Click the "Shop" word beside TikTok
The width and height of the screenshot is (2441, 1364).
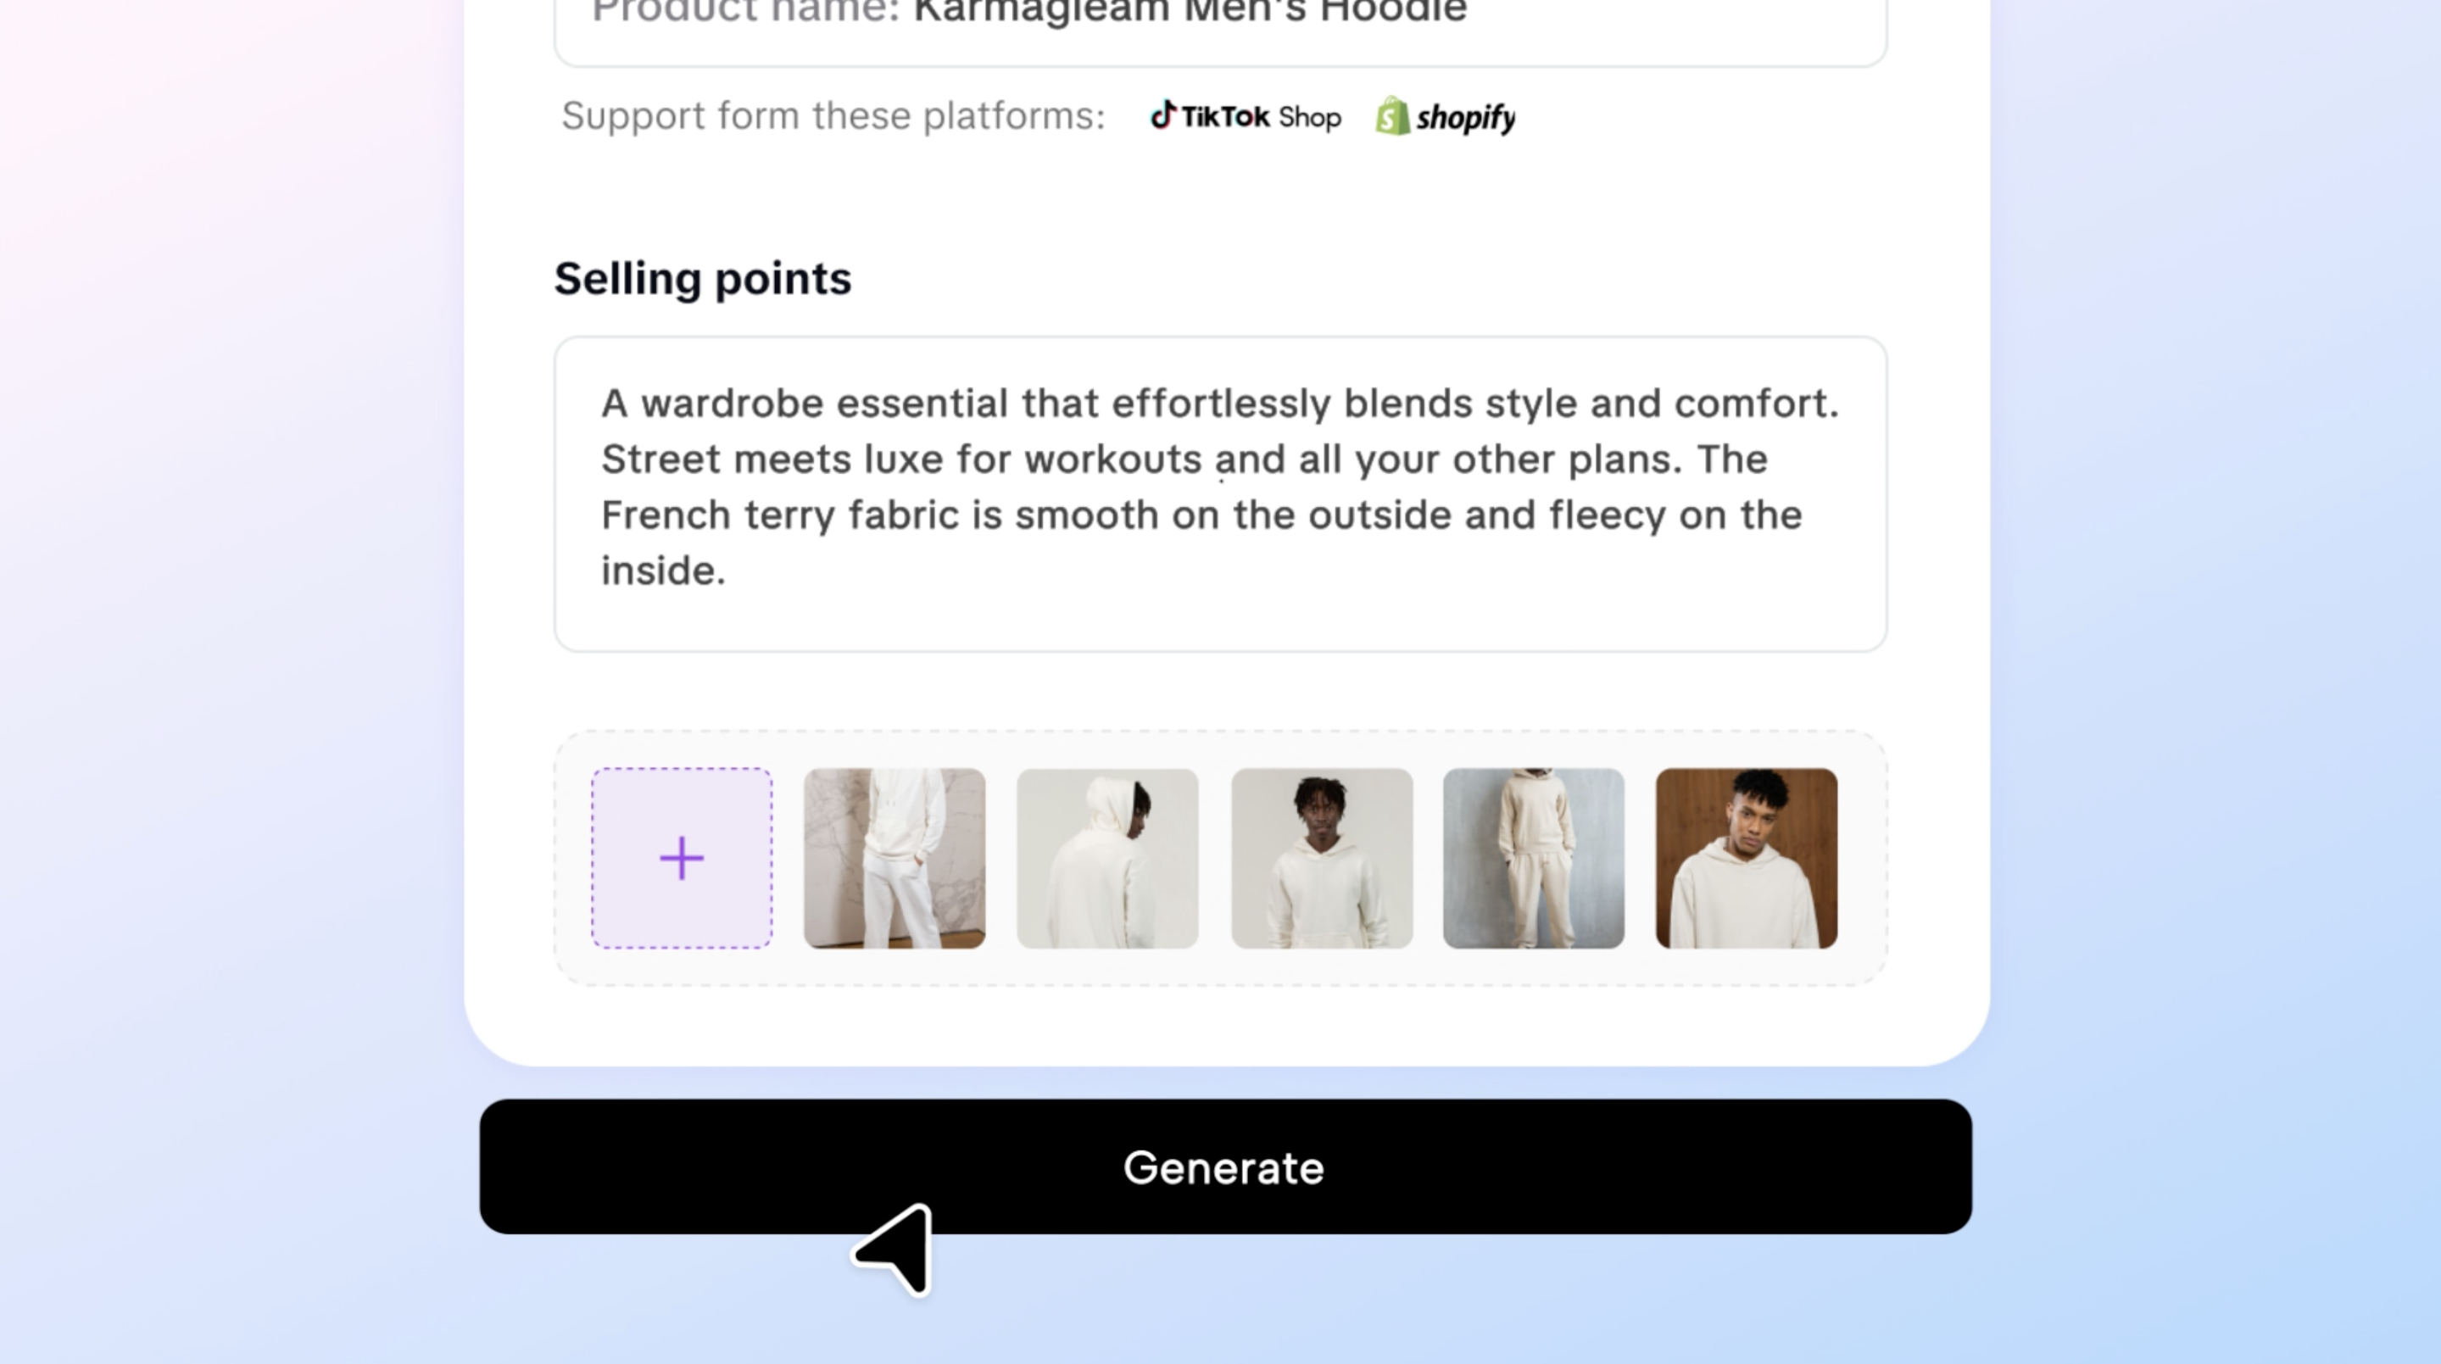coord(1310,118)
